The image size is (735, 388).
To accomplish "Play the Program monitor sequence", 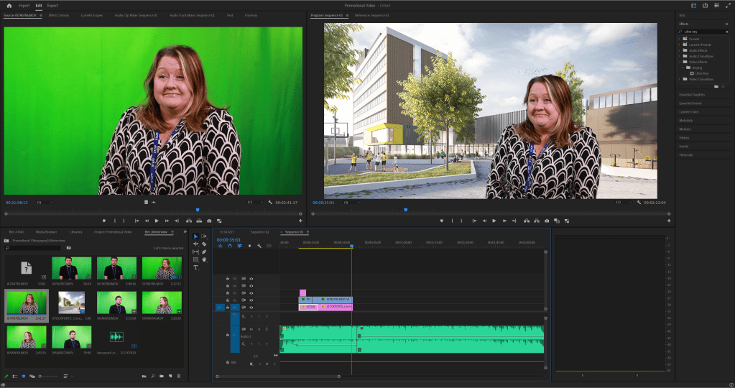I will tap(494, 221).
